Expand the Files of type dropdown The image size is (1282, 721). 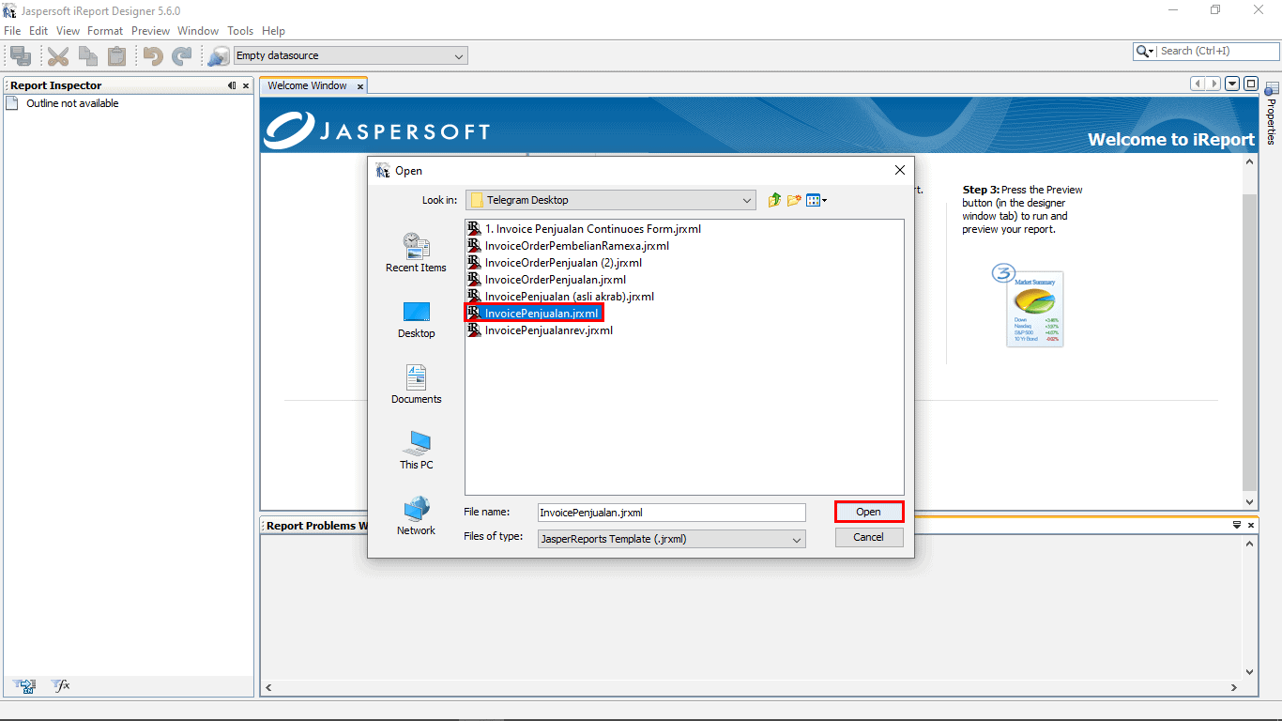click(797, 540)
